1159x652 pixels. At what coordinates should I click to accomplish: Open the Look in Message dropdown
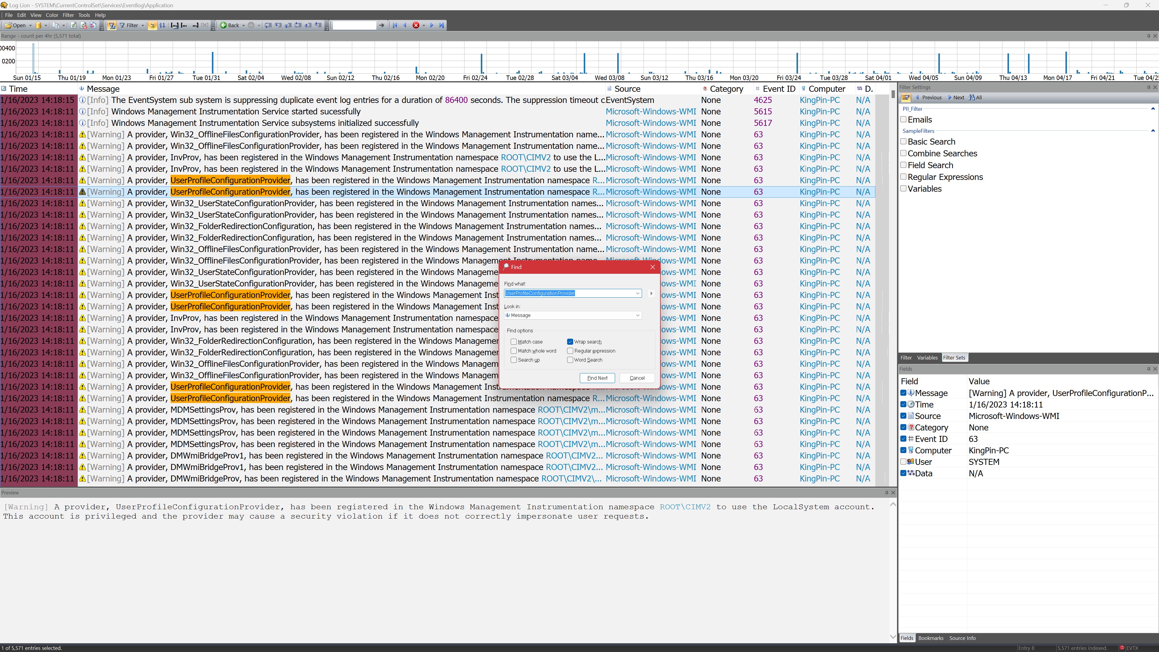637,315
